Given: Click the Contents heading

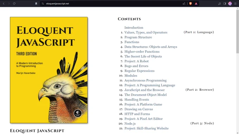Looking at the screenshot, I should click(129, 19).
